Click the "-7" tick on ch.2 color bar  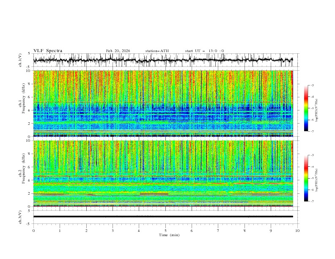[x=312, y=201]
